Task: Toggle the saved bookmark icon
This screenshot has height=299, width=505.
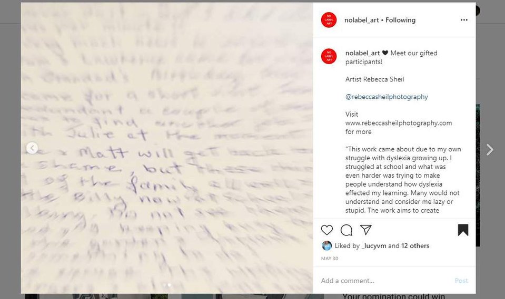Action: coord(463,230)
